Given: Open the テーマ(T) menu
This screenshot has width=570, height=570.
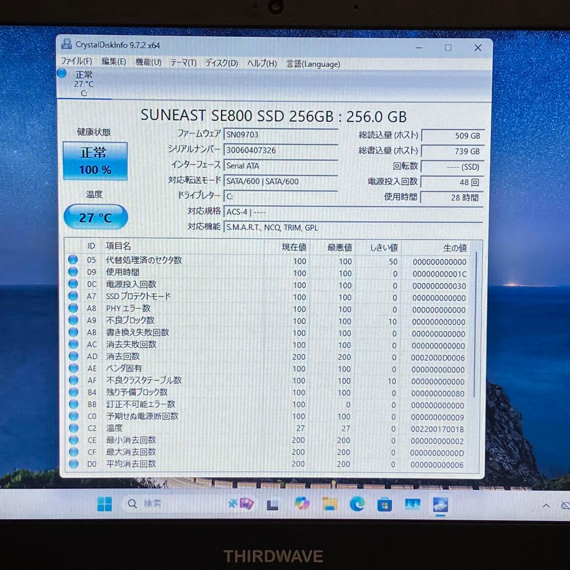Looking at the screenshot, I should (183, 64).
